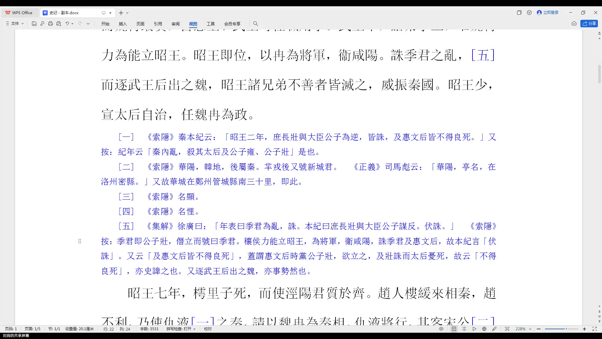The image size is (602, 339).
Task: Click the browse object circle on scrollbar
Action: tap(599, 316)
